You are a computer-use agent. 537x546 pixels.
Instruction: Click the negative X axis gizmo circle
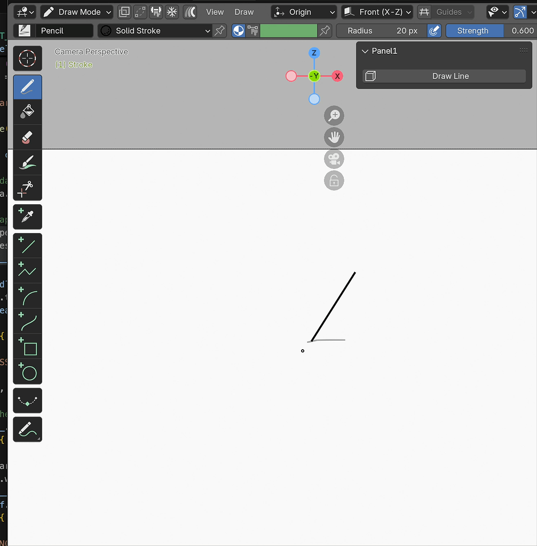[x=291, y=76]
